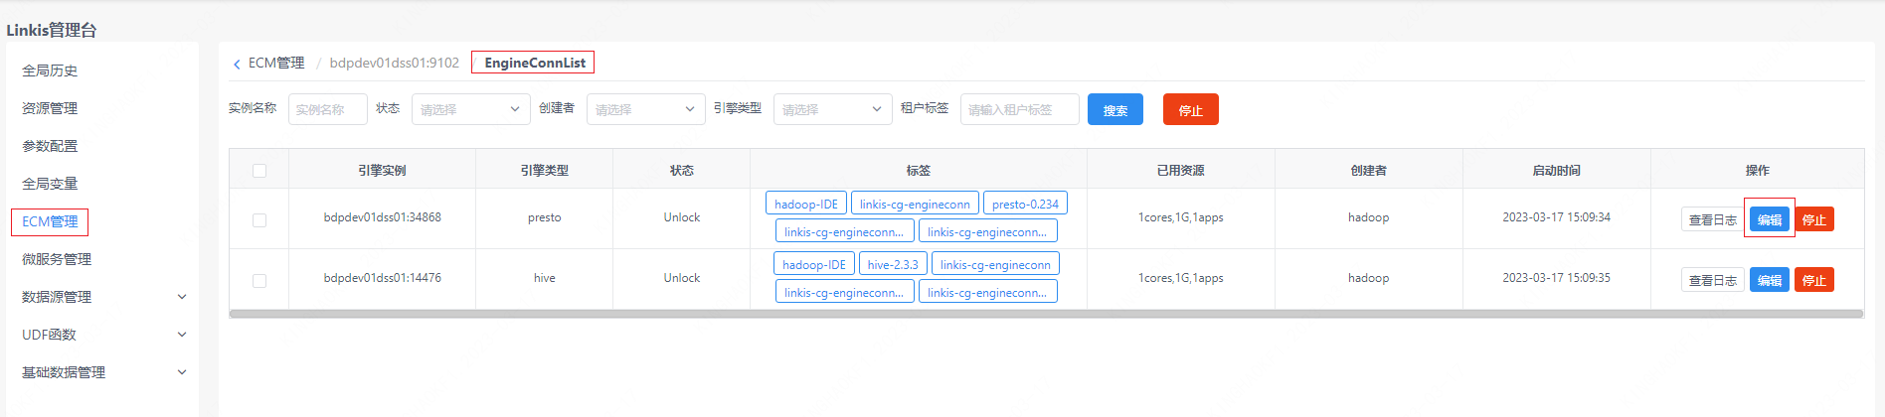Click the horizontal scrollbar below the table
Image resolution: width=1885 pixels, height=417 pixels.
(x=1046, y=314)
